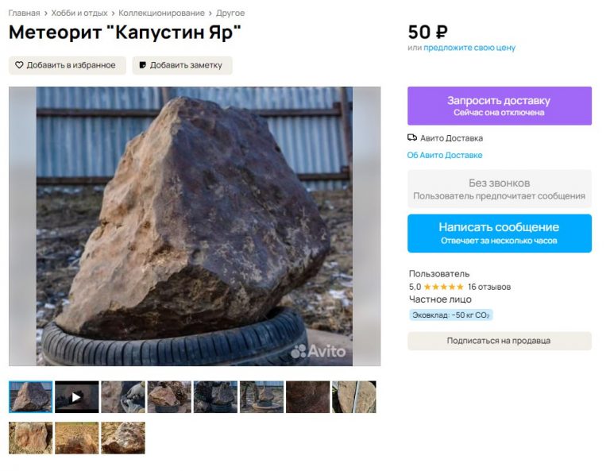Open the Об Авито Доставке link
This screenshot has height=471, width=610.
coord(445,155)
